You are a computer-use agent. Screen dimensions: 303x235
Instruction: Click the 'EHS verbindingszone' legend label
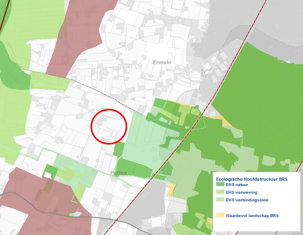[x=247, y=200]
